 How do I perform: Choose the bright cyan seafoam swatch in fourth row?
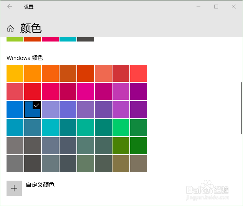(x=50, y=128)
